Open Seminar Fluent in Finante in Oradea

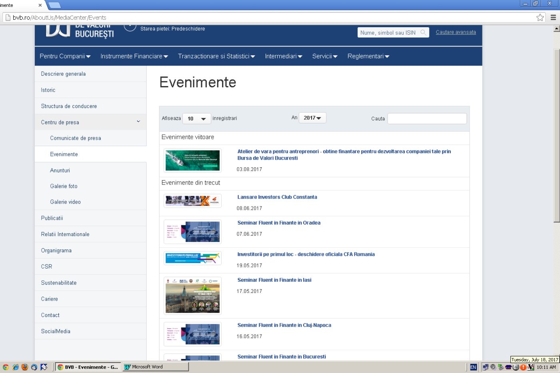click(279, 223)
